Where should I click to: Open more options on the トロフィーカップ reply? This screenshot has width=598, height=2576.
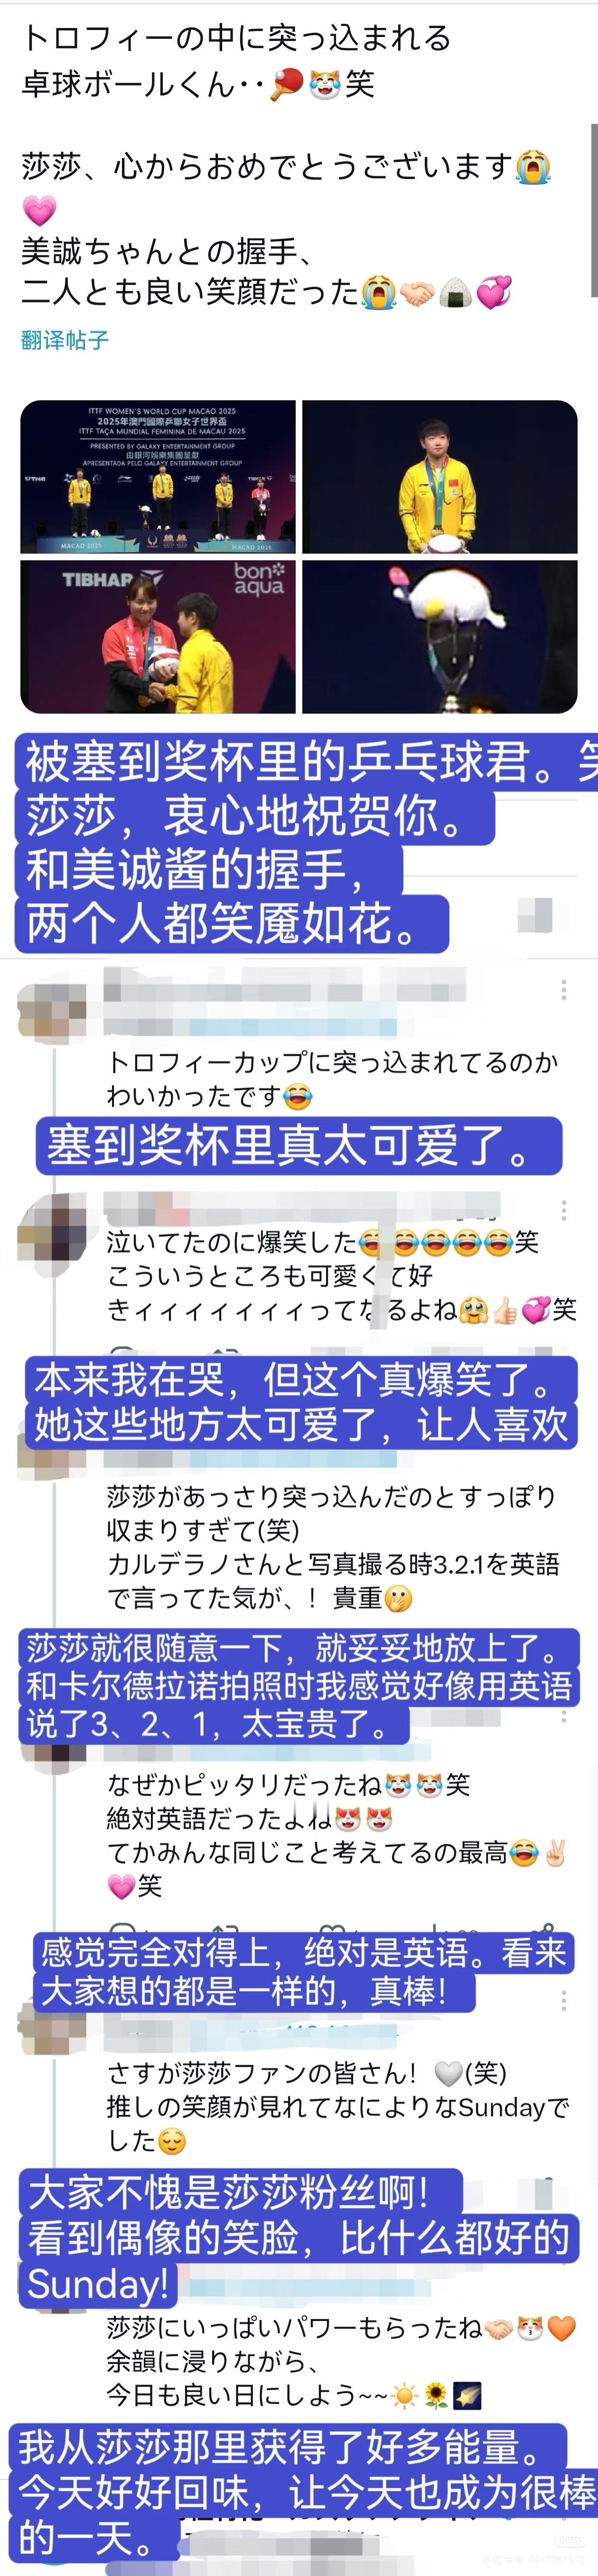tap(564, 989)
